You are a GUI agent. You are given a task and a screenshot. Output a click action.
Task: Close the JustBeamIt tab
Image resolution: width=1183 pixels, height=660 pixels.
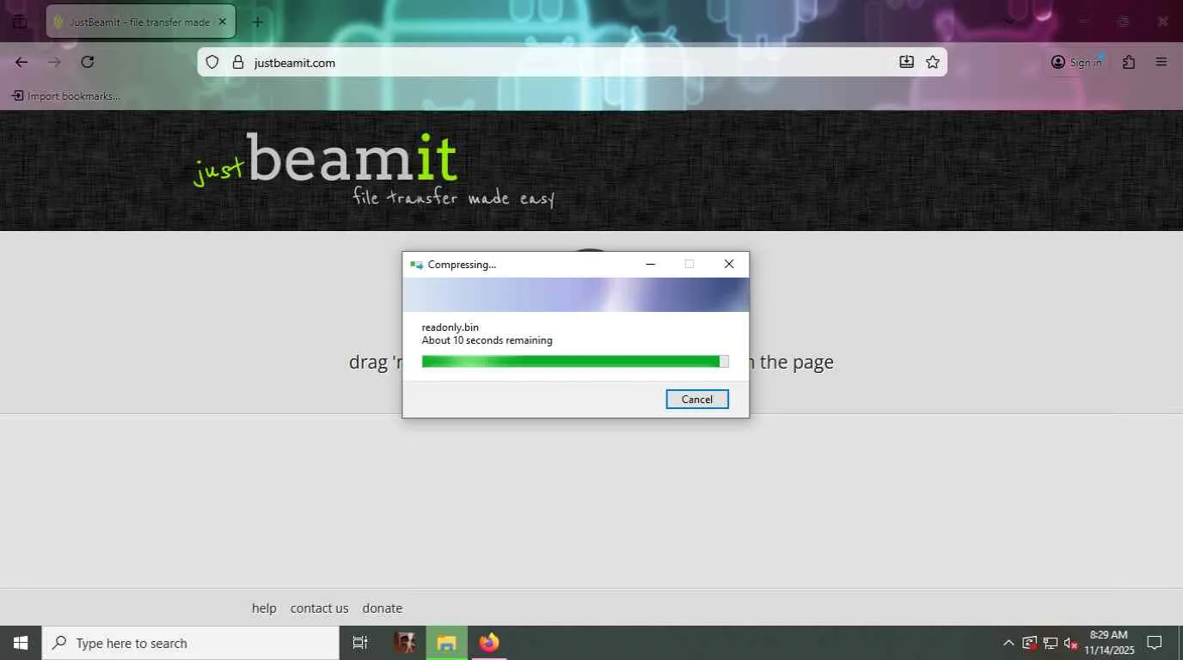point(223,21)
